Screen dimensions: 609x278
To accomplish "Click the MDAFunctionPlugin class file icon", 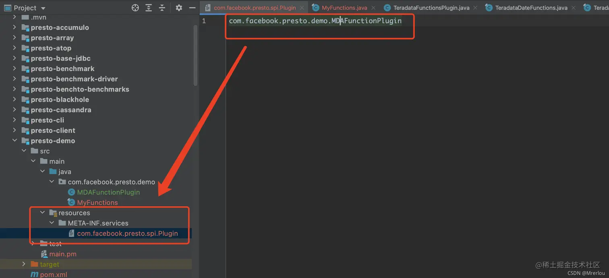I will (x=71, y=192).
